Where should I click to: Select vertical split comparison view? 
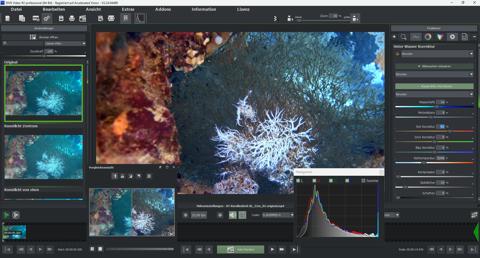pyautogui.click(x=114, y=176)
